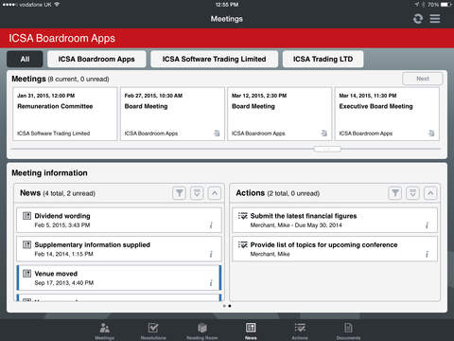The image size is (454, 341).
Task: Select the All filter tab
Action: pyautogui.click(x=25, y=59)
